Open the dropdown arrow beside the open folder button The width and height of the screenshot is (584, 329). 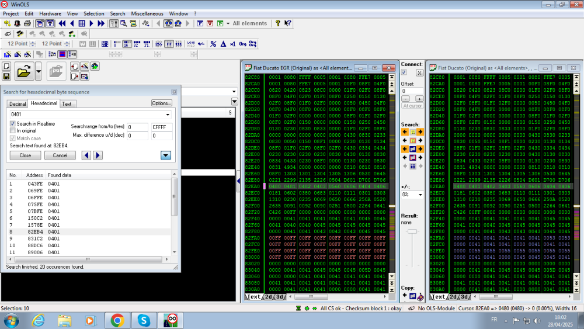(x=38, y=71)
